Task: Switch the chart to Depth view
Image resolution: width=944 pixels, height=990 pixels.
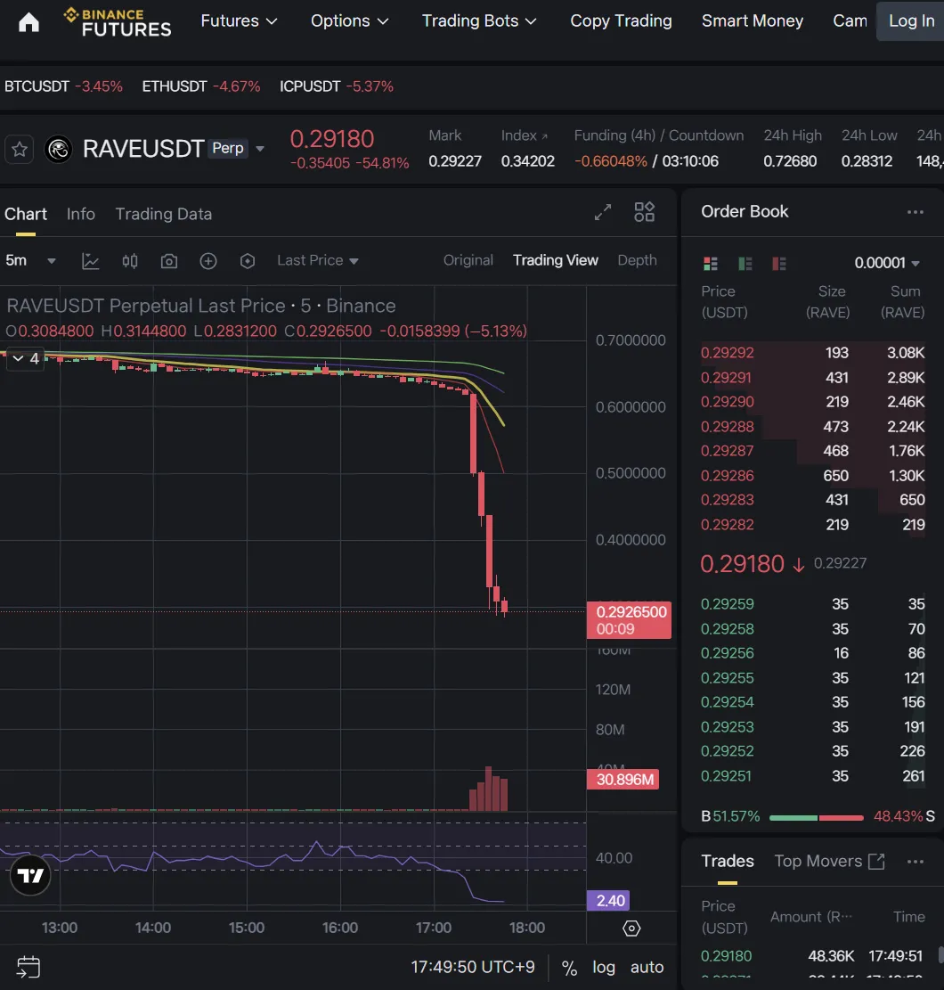Action: point(637,260)
